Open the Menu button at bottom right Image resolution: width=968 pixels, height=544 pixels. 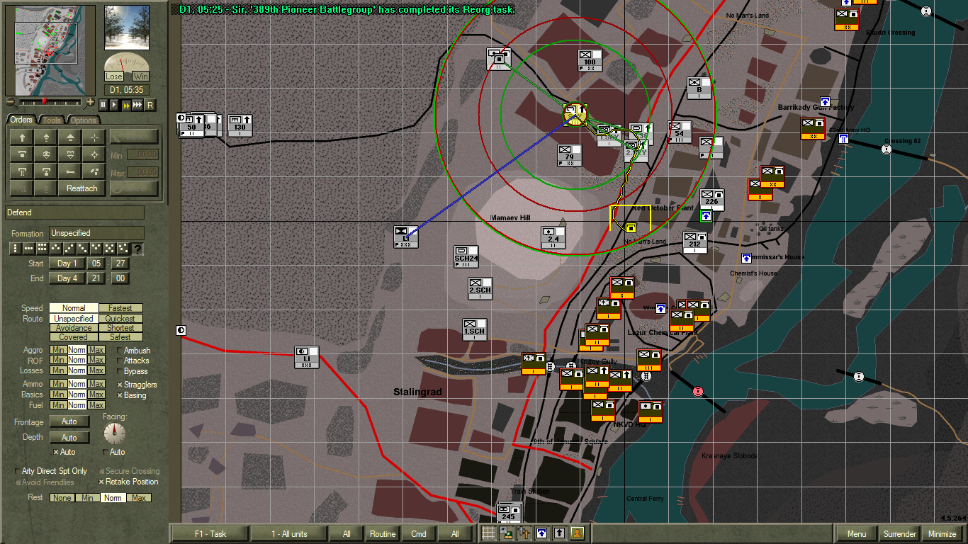[x=856, y=533]
